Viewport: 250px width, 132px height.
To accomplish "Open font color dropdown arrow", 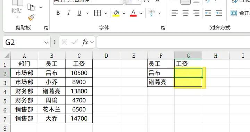I will (x=141, y=13).
